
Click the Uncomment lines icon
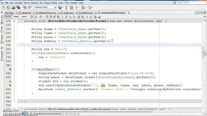[x=99, y=17]
